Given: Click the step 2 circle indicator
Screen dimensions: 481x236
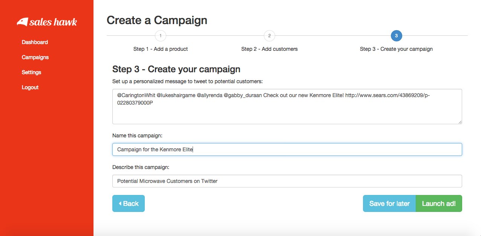Looking at the screenshot, I should [269, 36].
